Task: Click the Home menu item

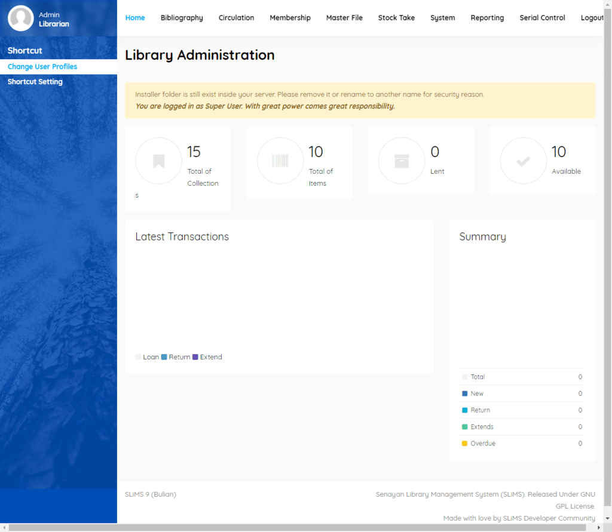Action: (x=135, y=18)
